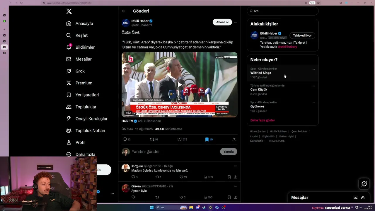
Task: Repost Gizem's comment
Action: (157, 197)
